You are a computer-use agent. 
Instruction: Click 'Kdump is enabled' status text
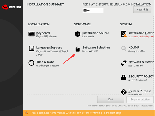(x=137, y=51)
